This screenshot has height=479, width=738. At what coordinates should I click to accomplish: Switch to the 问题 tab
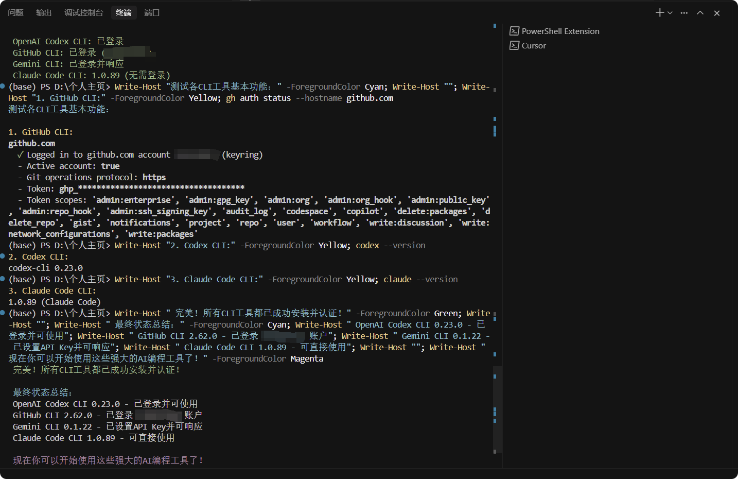(16, 13)
